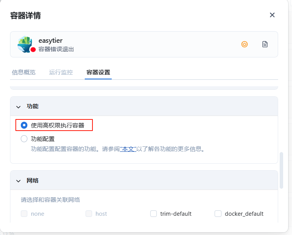Click the easytier whale container icon
Screen dimensions: 292x235
(25, 44)
